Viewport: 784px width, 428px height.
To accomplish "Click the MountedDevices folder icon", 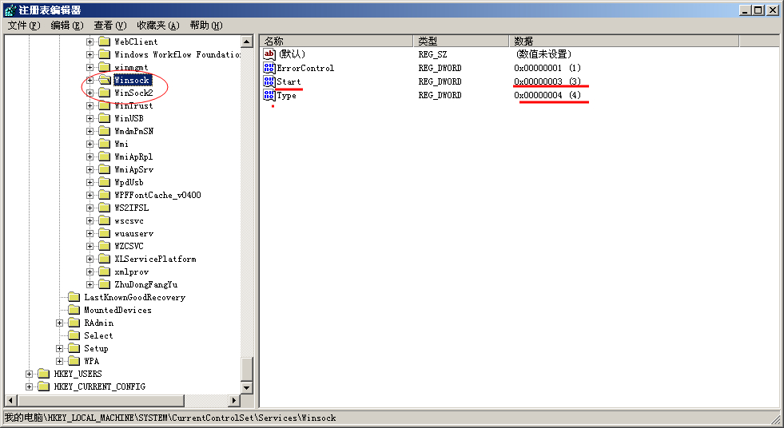I will coord(74,310).
